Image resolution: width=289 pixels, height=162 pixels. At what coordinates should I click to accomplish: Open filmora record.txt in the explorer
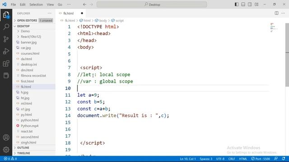[34, 76]
